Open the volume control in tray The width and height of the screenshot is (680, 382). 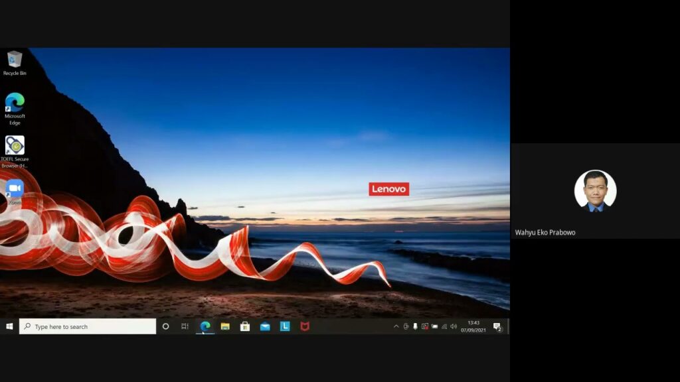(x=454, y=326)
